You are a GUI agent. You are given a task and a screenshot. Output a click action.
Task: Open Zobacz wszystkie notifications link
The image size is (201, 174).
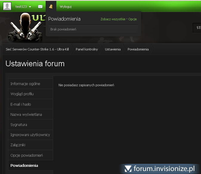(x=113, y=19)
